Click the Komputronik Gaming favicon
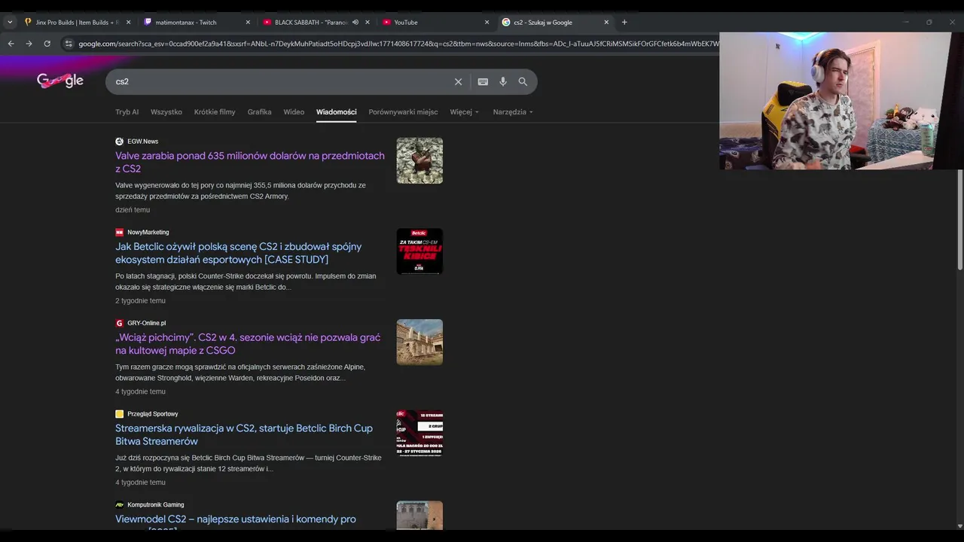Screen dimensions: 964x542 tap(119, 504)
